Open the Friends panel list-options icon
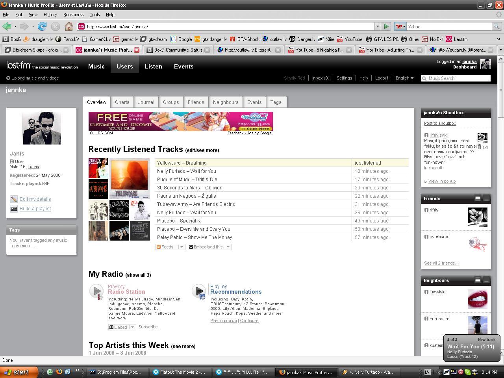The width and height of the screenshot is (504, 378). (x=478, y=198)
